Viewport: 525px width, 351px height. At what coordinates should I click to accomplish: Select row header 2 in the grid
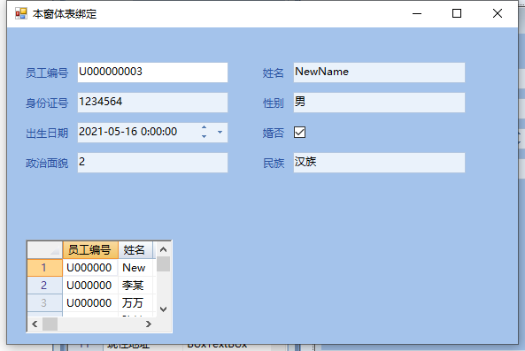(44, 286)
